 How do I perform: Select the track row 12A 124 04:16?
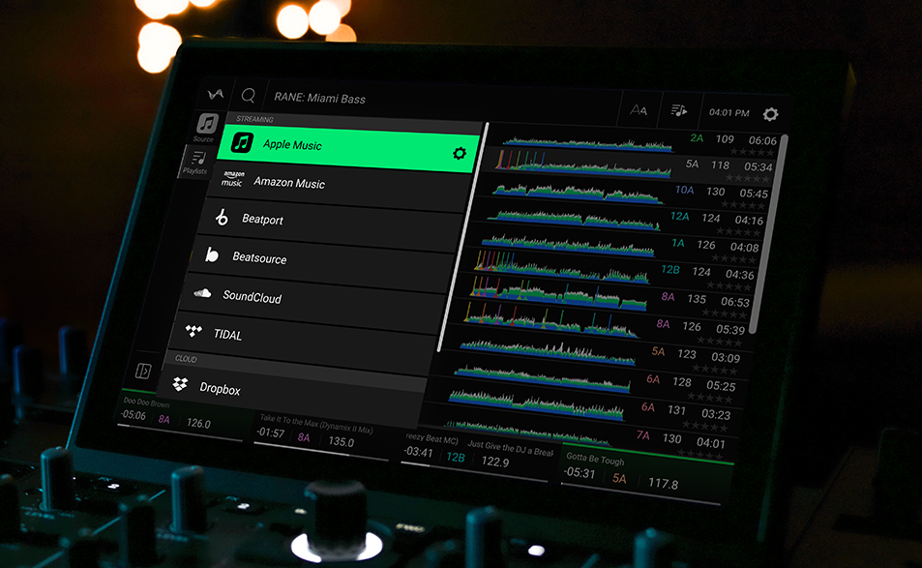(623, 220)
